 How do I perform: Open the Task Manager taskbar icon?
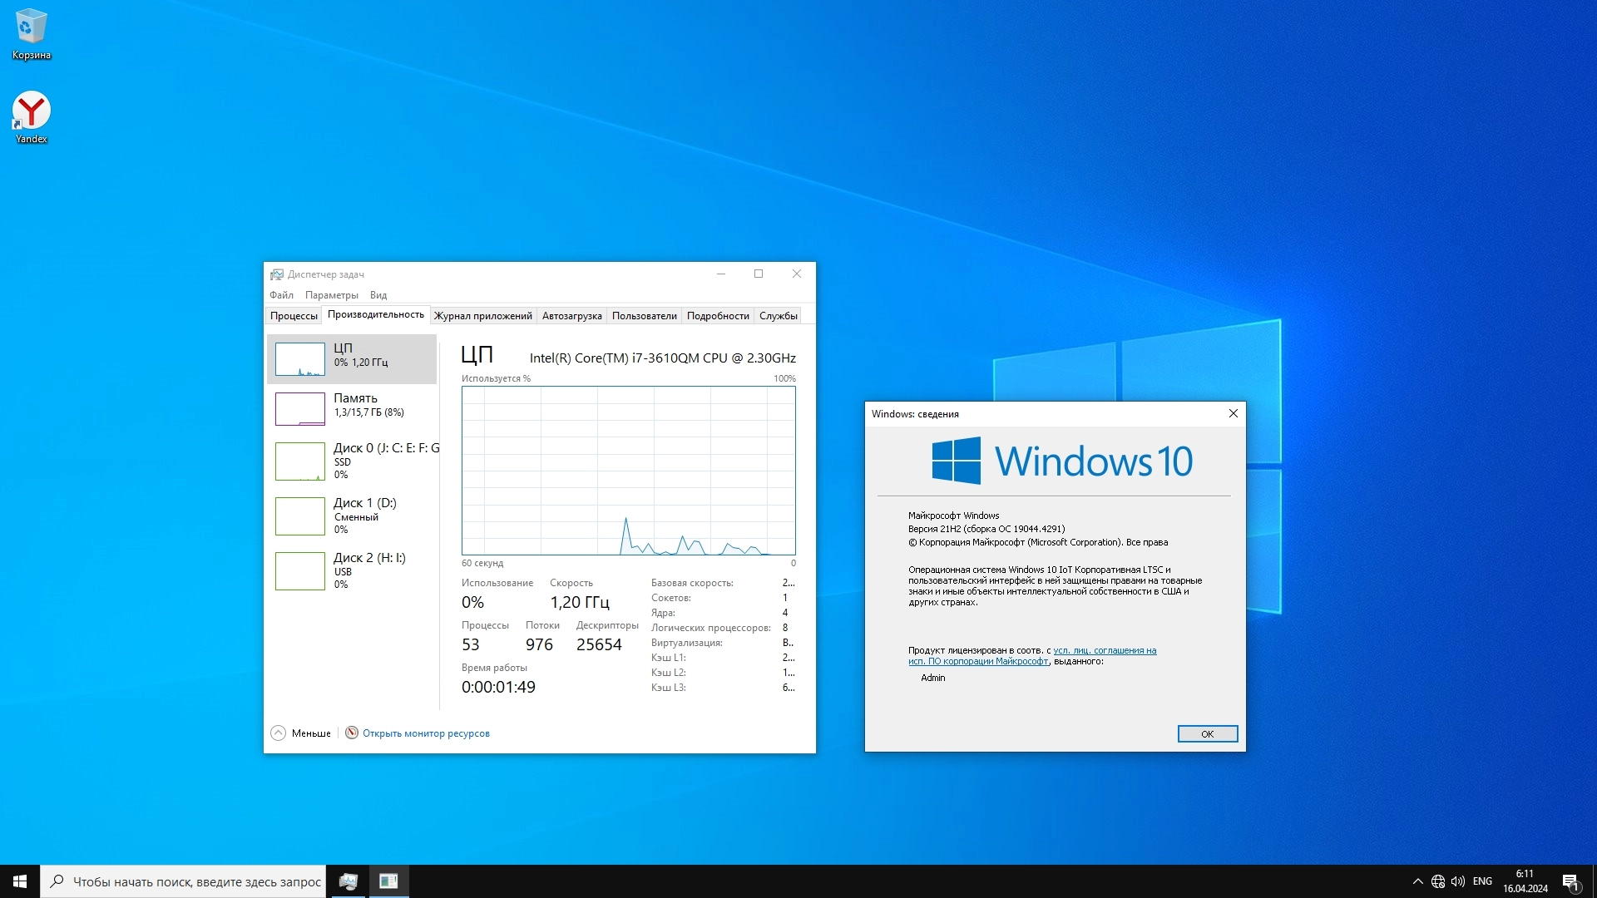tap(349, 881)
